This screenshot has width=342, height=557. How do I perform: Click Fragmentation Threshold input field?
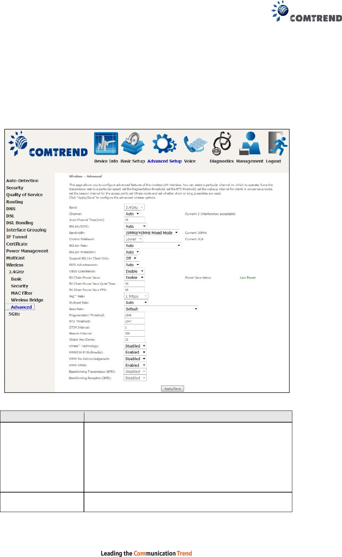pos(134,315)
